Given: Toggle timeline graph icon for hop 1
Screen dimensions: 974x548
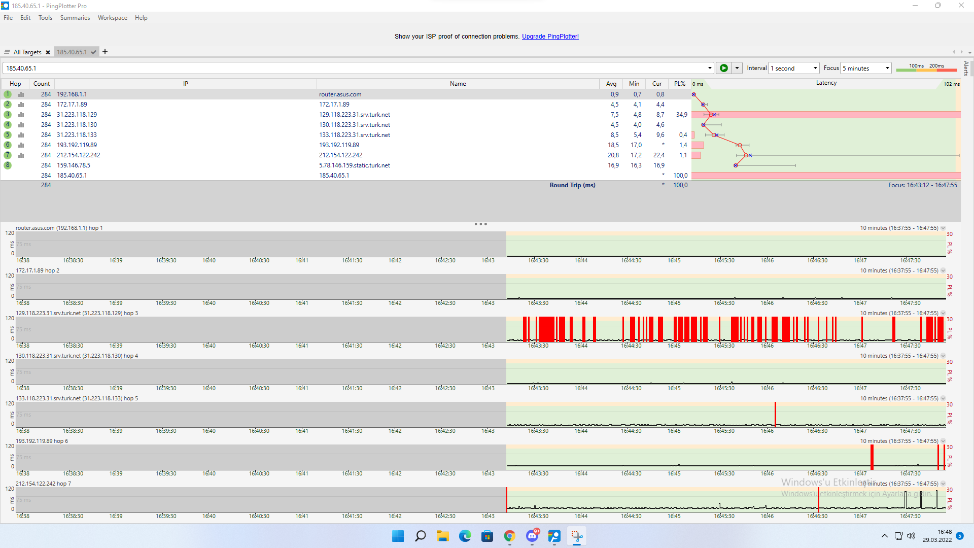Looking at the screenshot, I should point(21,94).
